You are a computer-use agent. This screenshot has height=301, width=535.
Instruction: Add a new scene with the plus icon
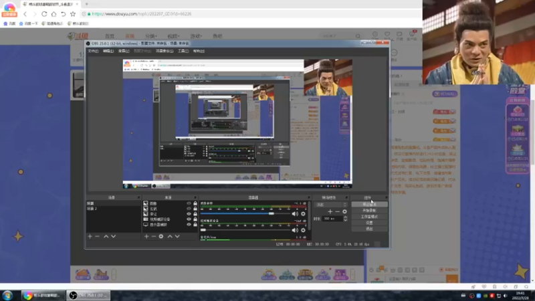point(90,236)
